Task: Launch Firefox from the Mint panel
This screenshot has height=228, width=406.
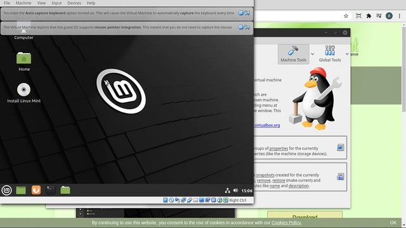Action: [36, 190]
